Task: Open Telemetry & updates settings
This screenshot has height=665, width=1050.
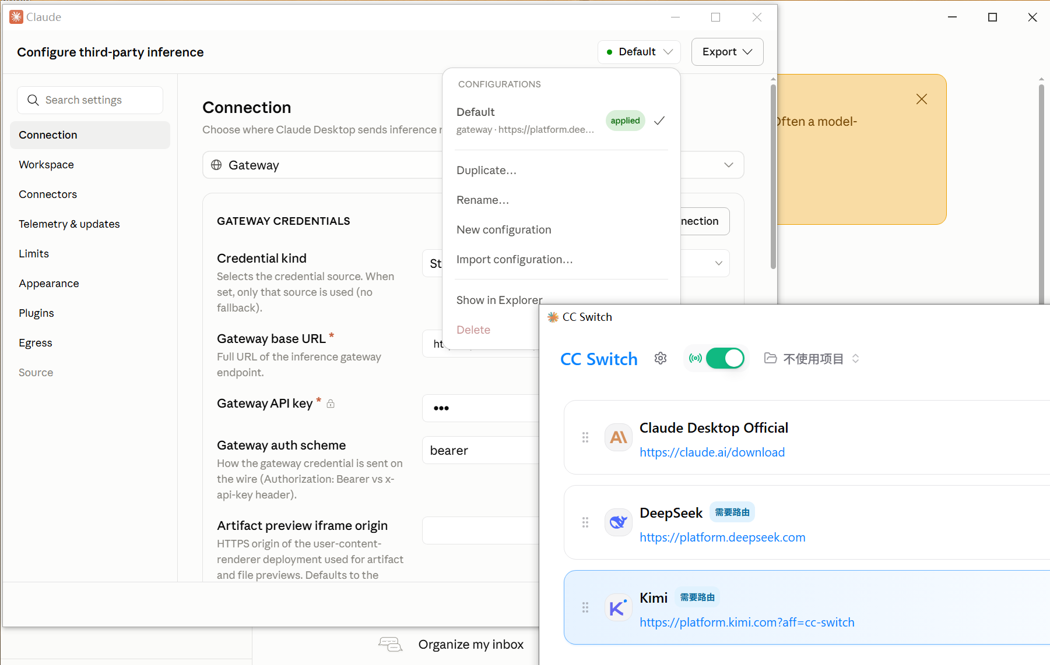Action: coord(90,224)
